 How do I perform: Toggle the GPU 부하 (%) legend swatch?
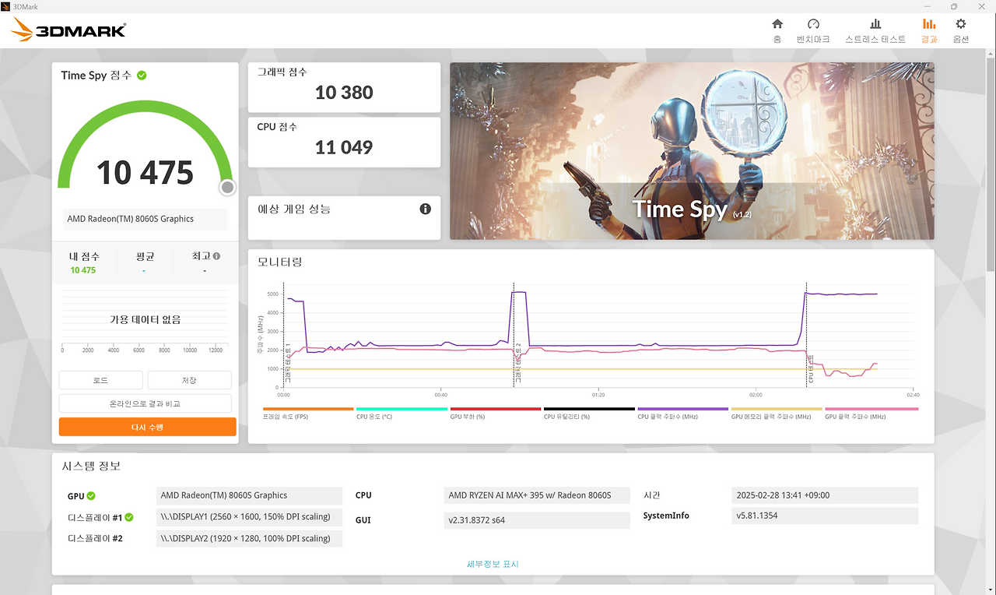pos(496,409)
